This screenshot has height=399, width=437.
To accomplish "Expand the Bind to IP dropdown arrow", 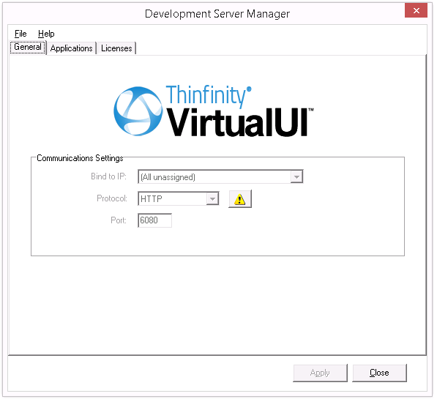I will (296, 176).
